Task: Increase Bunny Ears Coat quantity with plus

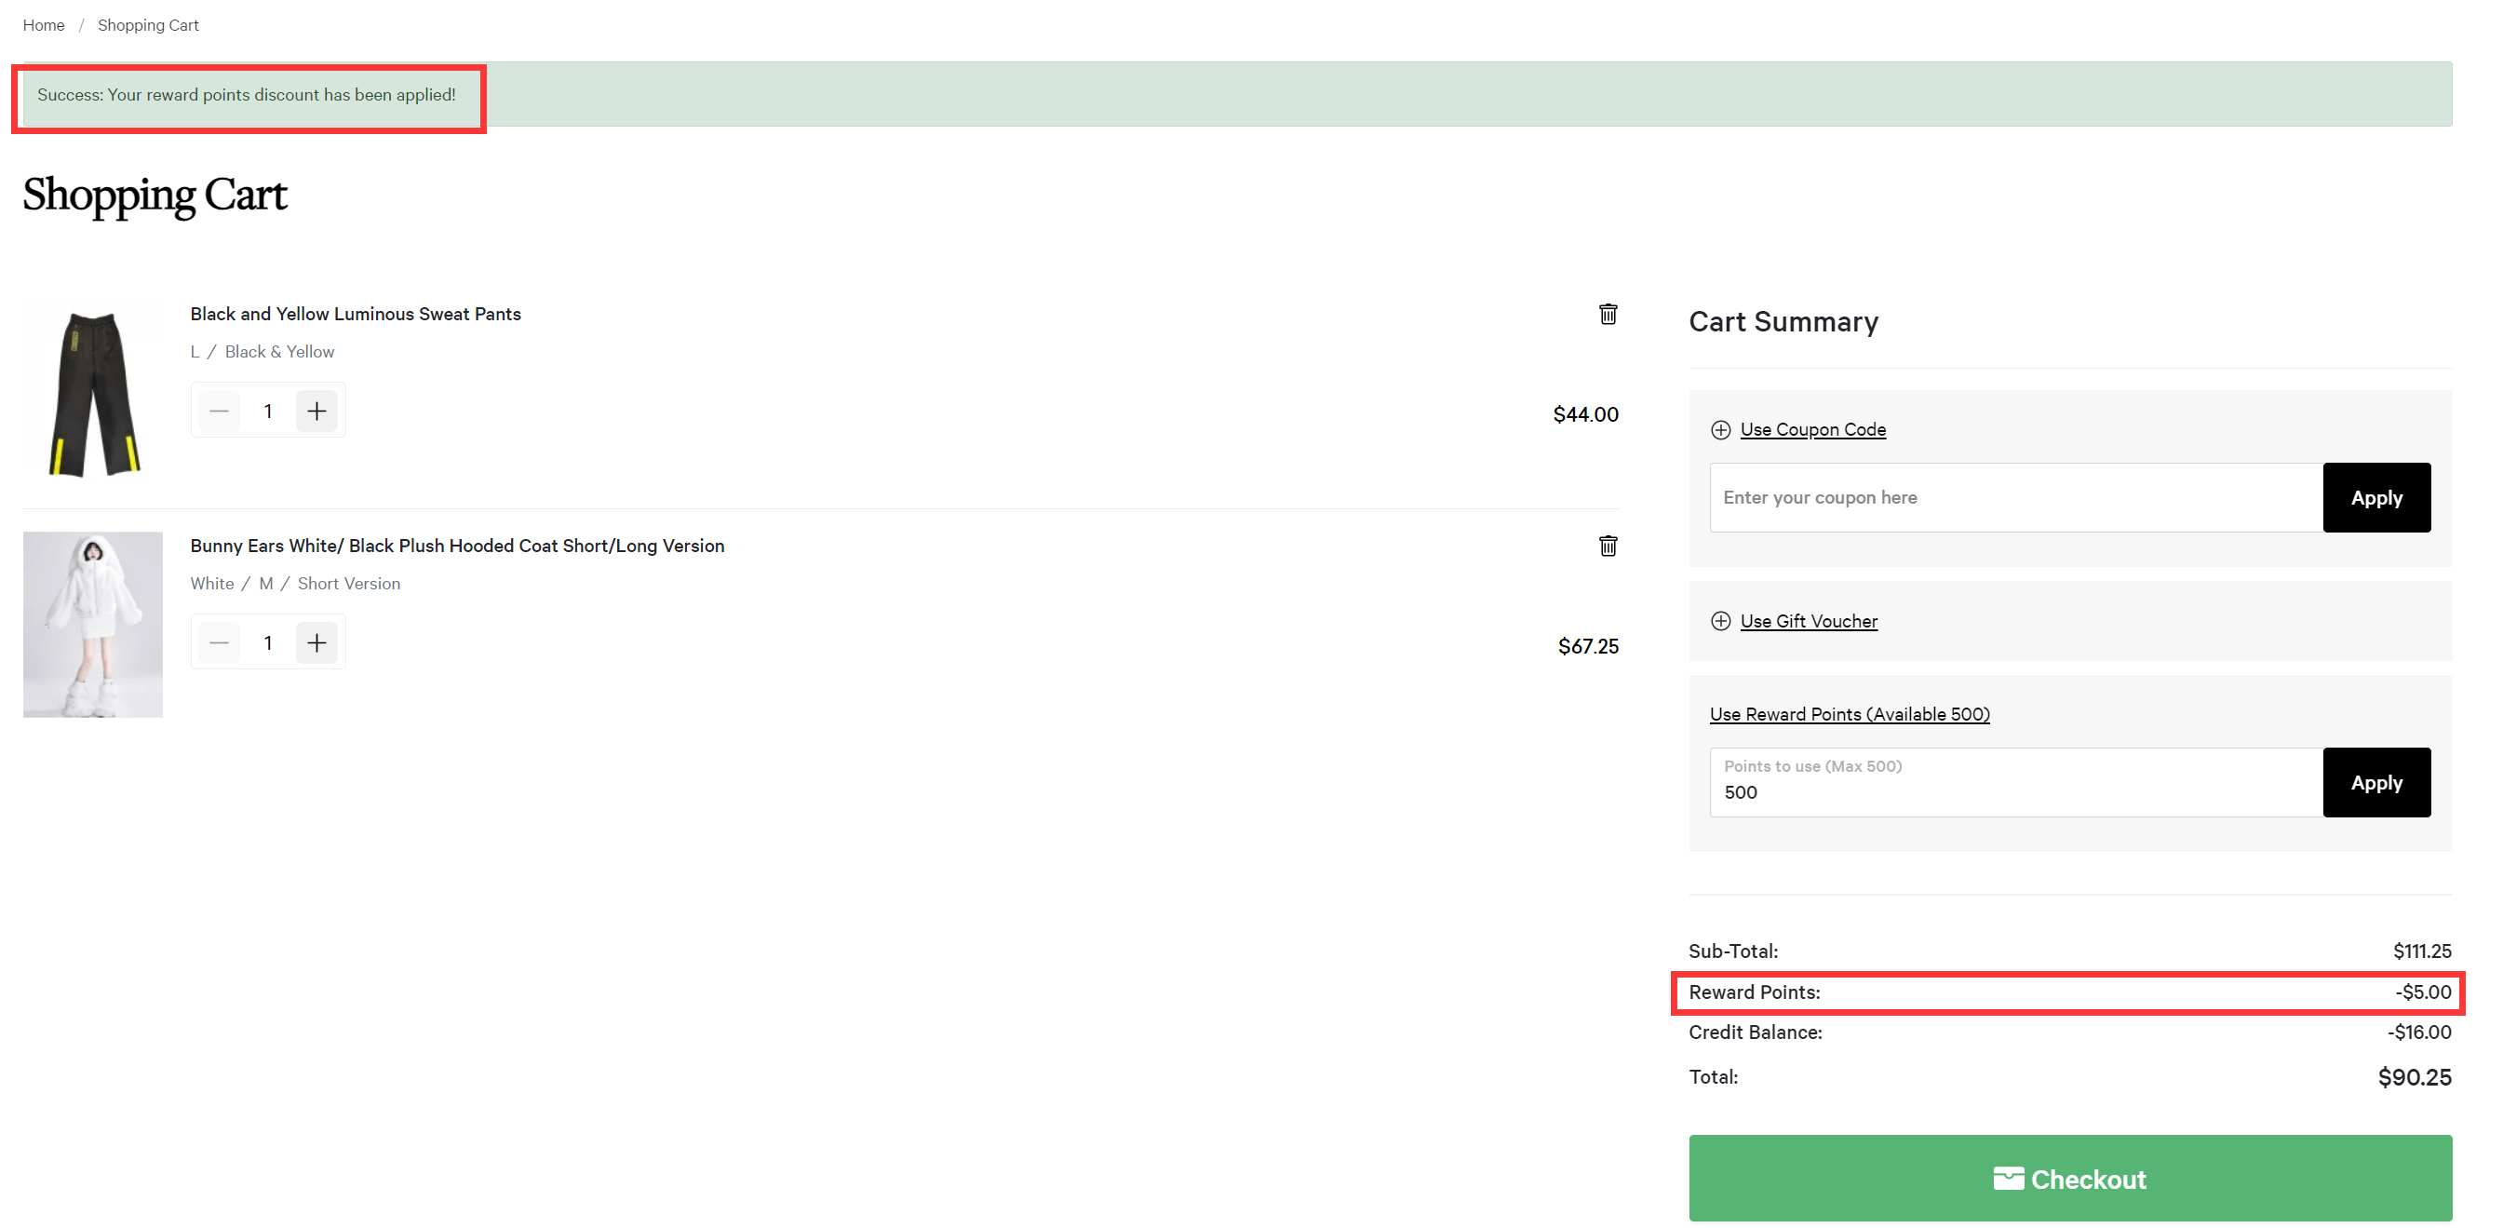Action: click(x=316, y=643)
